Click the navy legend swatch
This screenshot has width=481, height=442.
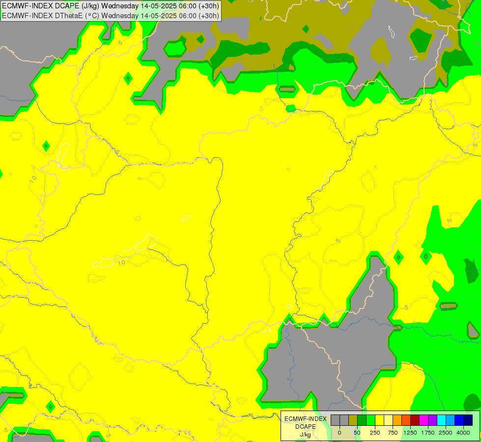coord(468,420)
